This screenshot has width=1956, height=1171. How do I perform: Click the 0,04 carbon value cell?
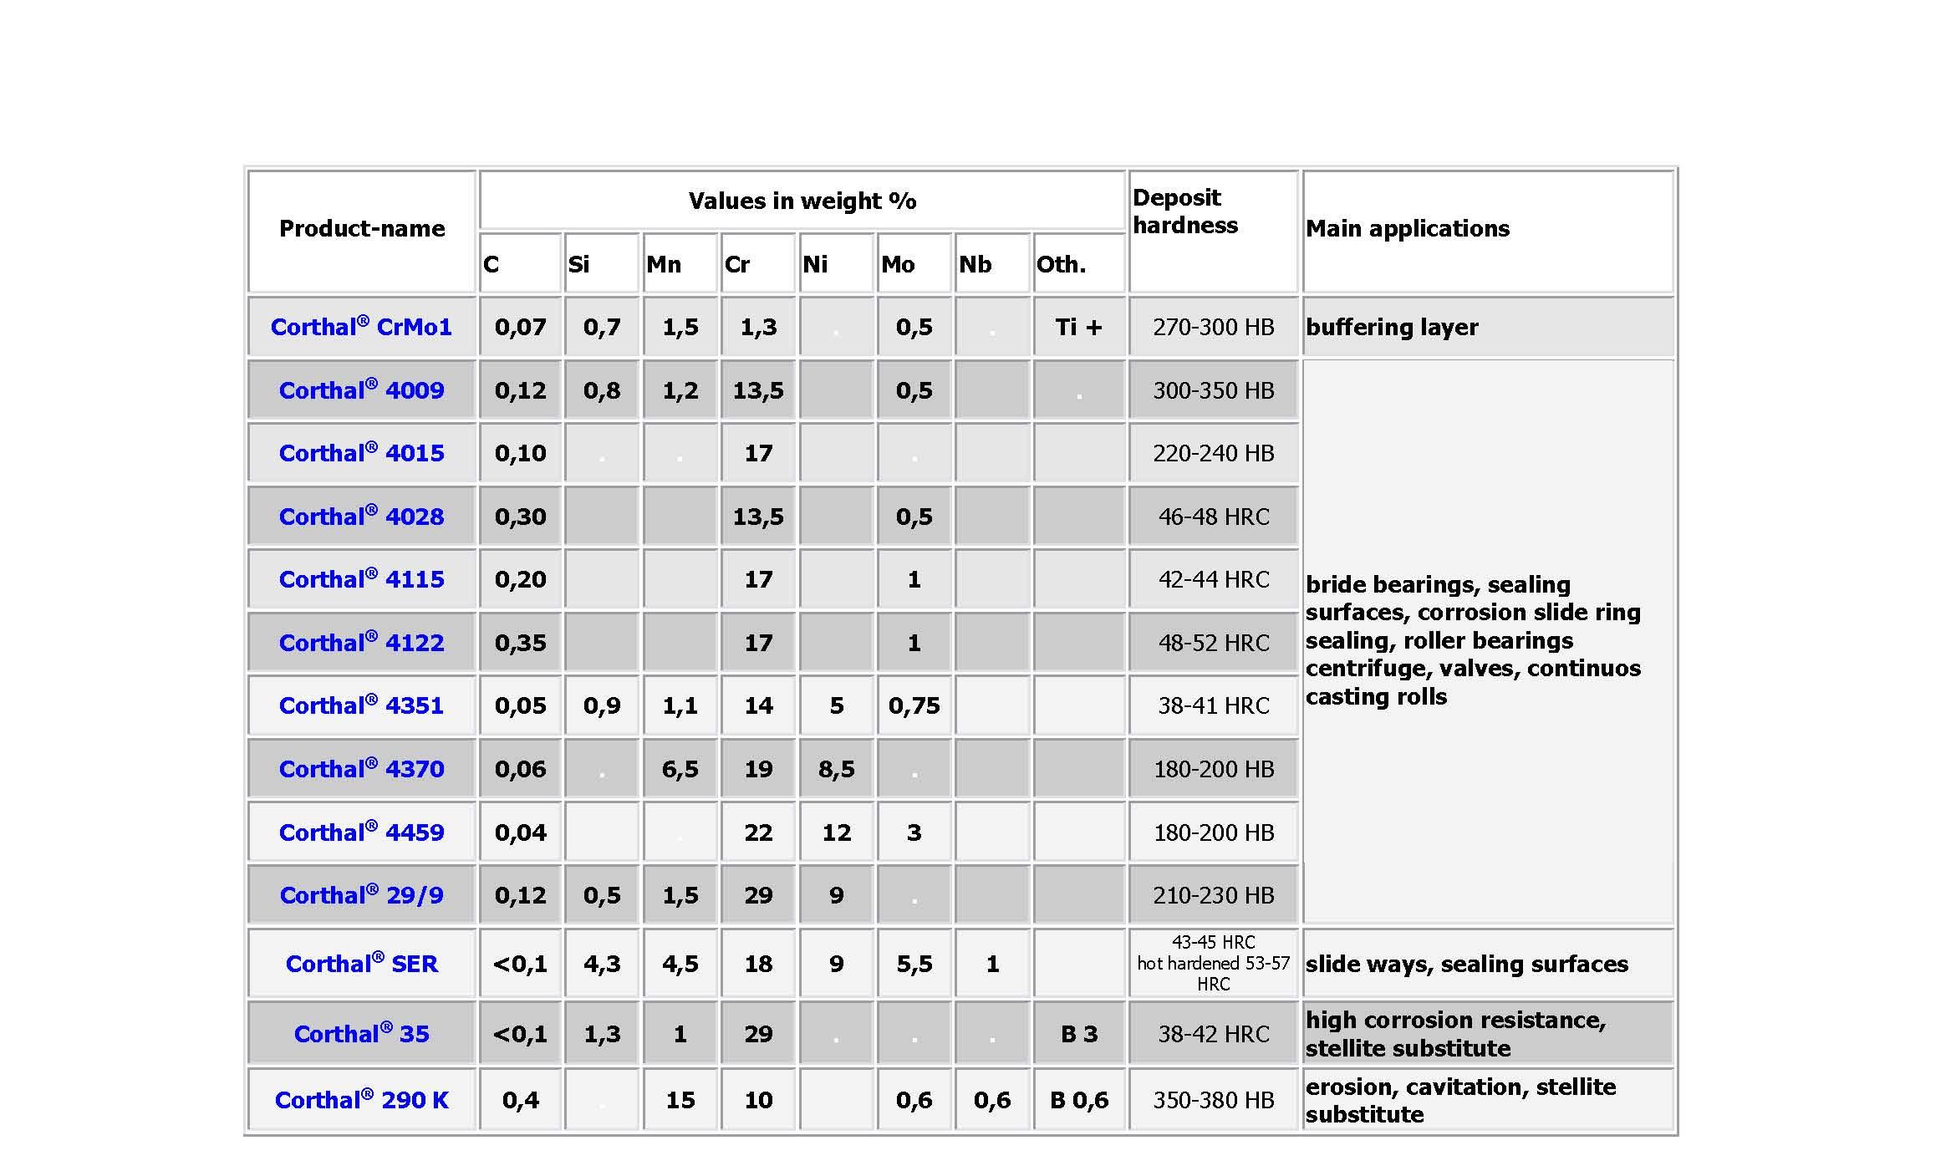pos(520,832)
